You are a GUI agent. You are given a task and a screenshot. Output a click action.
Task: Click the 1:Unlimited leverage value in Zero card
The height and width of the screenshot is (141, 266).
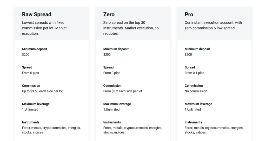click(x=111, y=109)
